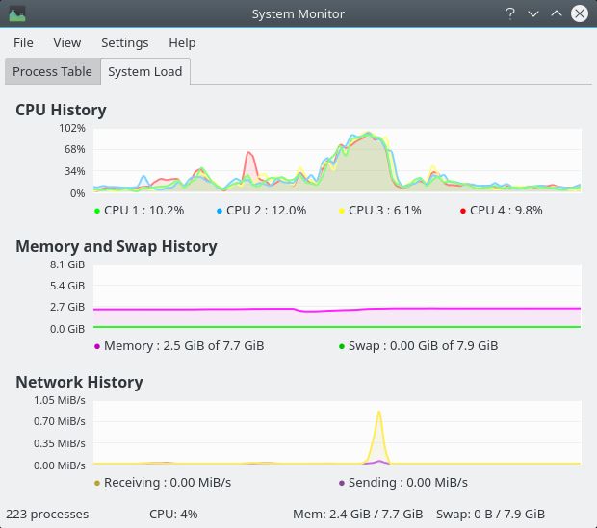
Task: Select the System Load tab
Action: (x=145, y=71)
